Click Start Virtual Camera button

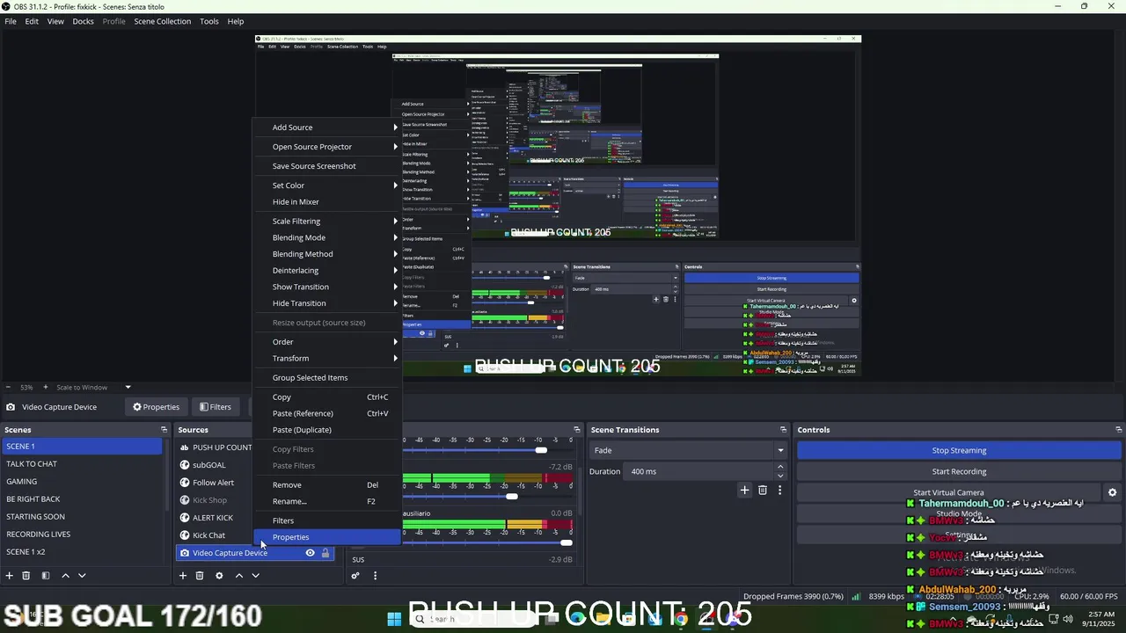(948, 493)
